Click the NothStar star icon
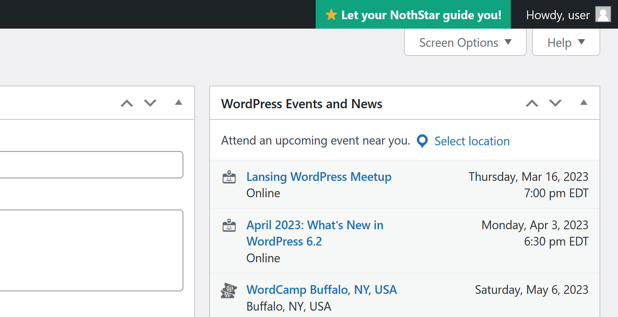 [331, 15]
